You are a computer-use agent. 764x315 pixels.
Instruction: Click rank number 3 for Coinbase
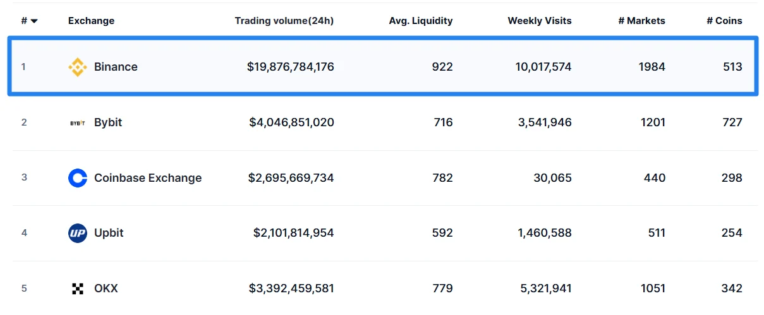coord(24,178)
